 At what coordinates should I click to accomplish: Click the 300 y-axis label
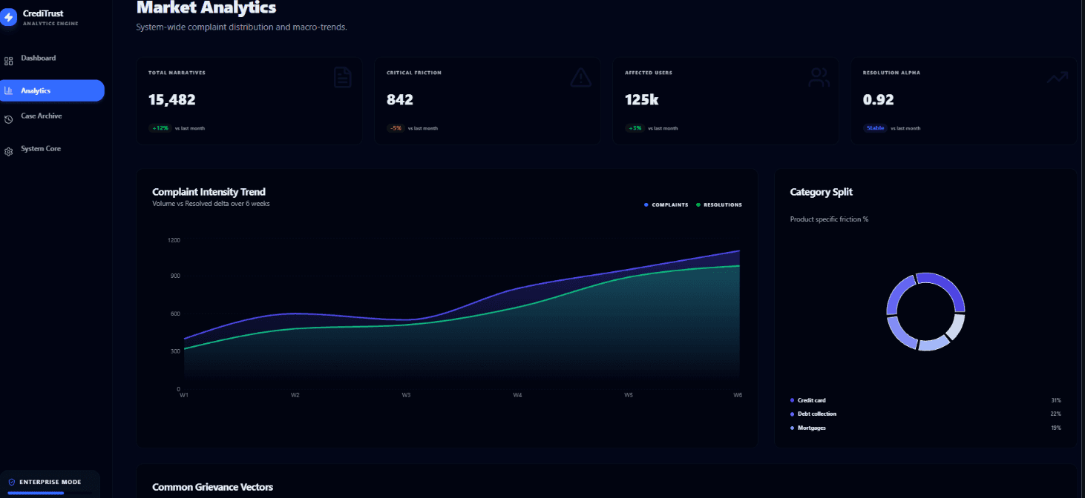(x=176, y=351)
